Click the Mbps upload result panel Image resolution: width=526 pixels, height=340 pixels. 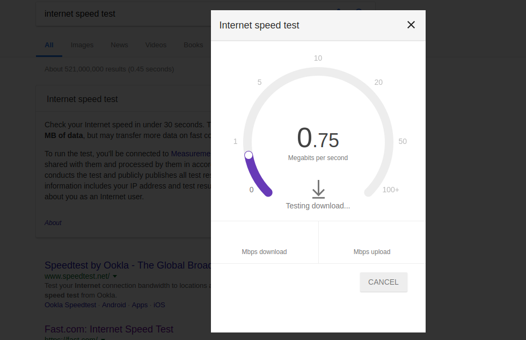pyautogui.click(x=372, y=242)
